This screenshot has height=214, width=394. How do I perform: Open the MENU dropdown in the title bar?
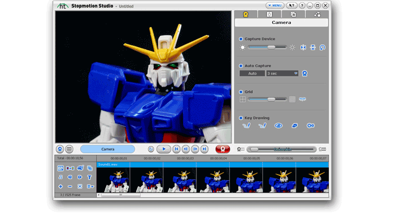[275, 6]
